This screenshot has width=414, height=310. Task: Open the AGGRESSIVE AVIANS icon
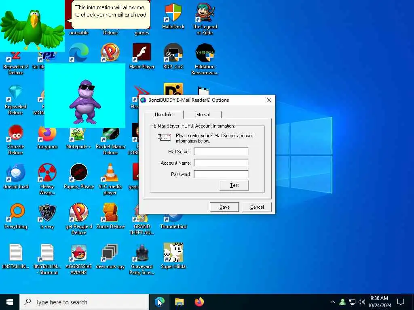click(78, 259)
